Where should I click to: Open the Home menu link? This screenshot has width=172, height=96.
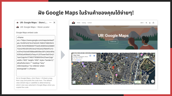tap(78, 23)
